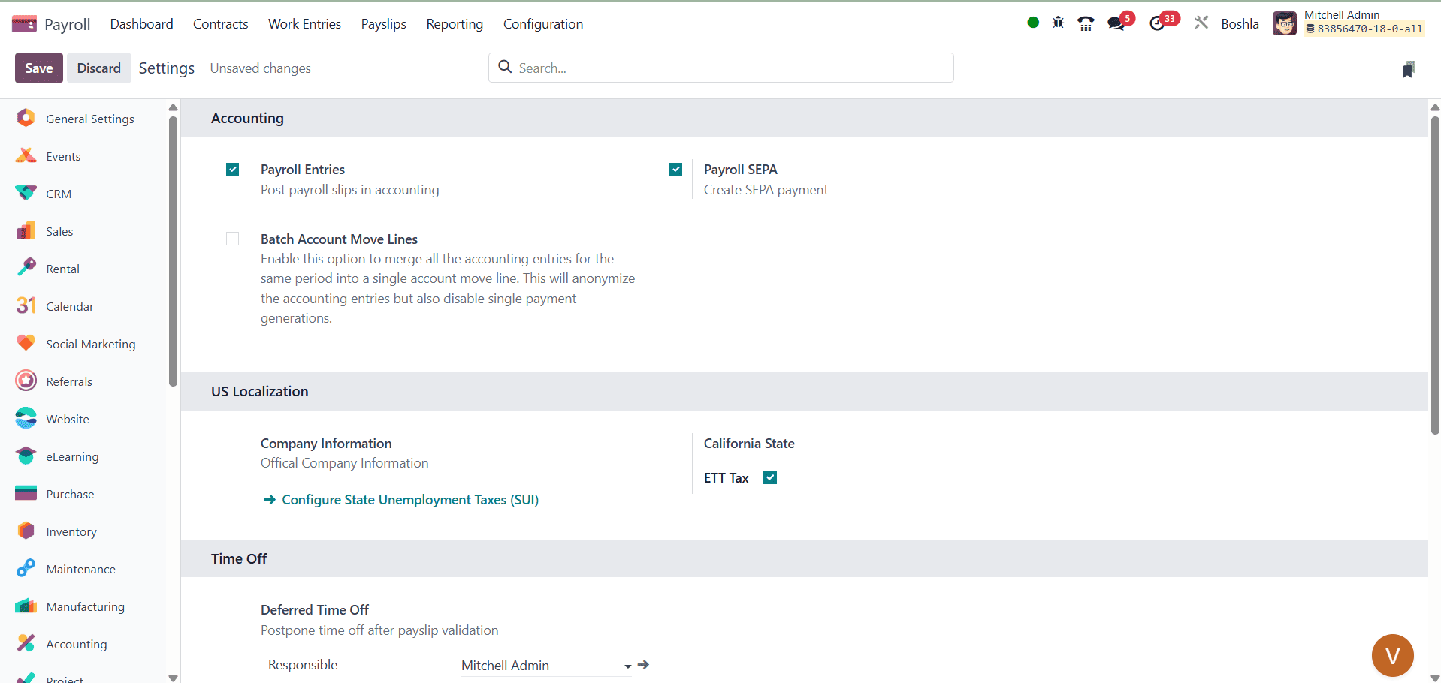Open the debug bug icon menu
Viewport: 1441px width, 683px height.
point(1058,23)
